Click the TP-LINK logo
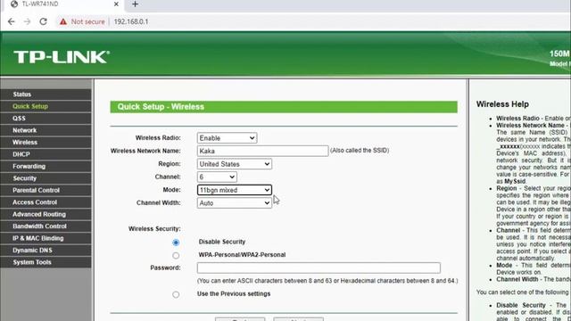571x321 pixels. pyautogui.click(x=62, y=57)
